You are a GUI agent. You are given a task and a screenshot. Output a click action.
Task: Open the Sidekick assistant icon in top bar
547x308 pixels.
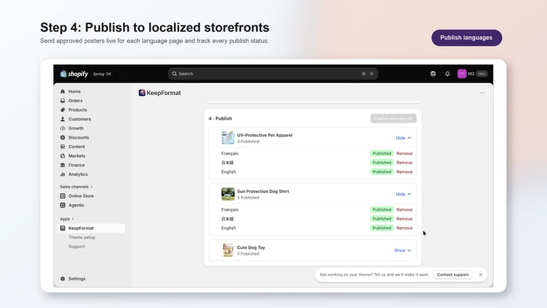coord(433,74)
